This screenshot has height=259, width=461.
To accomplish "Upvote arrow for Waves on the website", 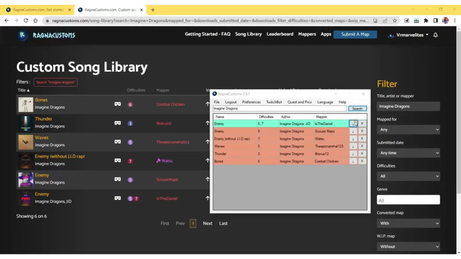I will [x=208, y=142].
